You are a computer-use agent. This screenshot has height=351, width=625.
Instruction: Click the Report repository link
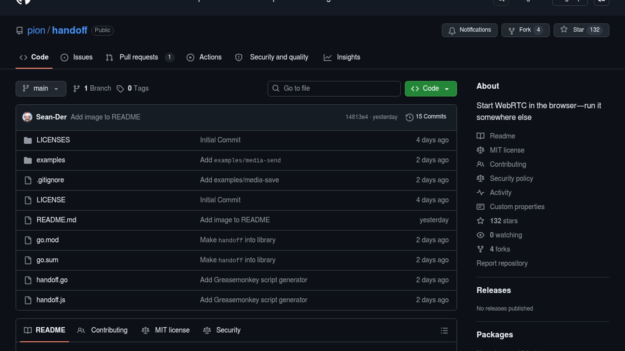[x=502, y=263]
